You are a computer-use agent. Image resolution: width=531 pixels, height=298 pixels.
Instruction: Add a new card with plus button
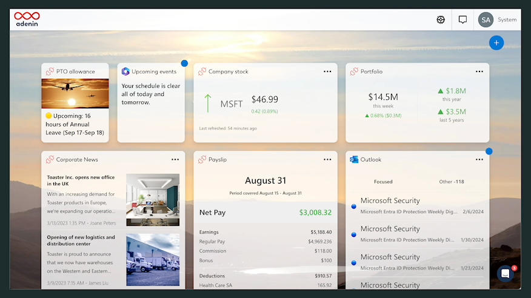[x=496, y=43]
